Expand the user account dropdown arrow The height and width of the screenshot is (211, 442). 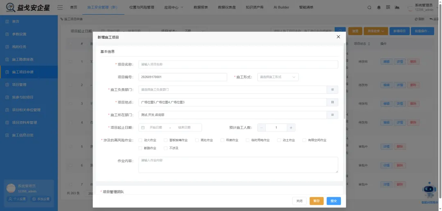coord(438,8)
